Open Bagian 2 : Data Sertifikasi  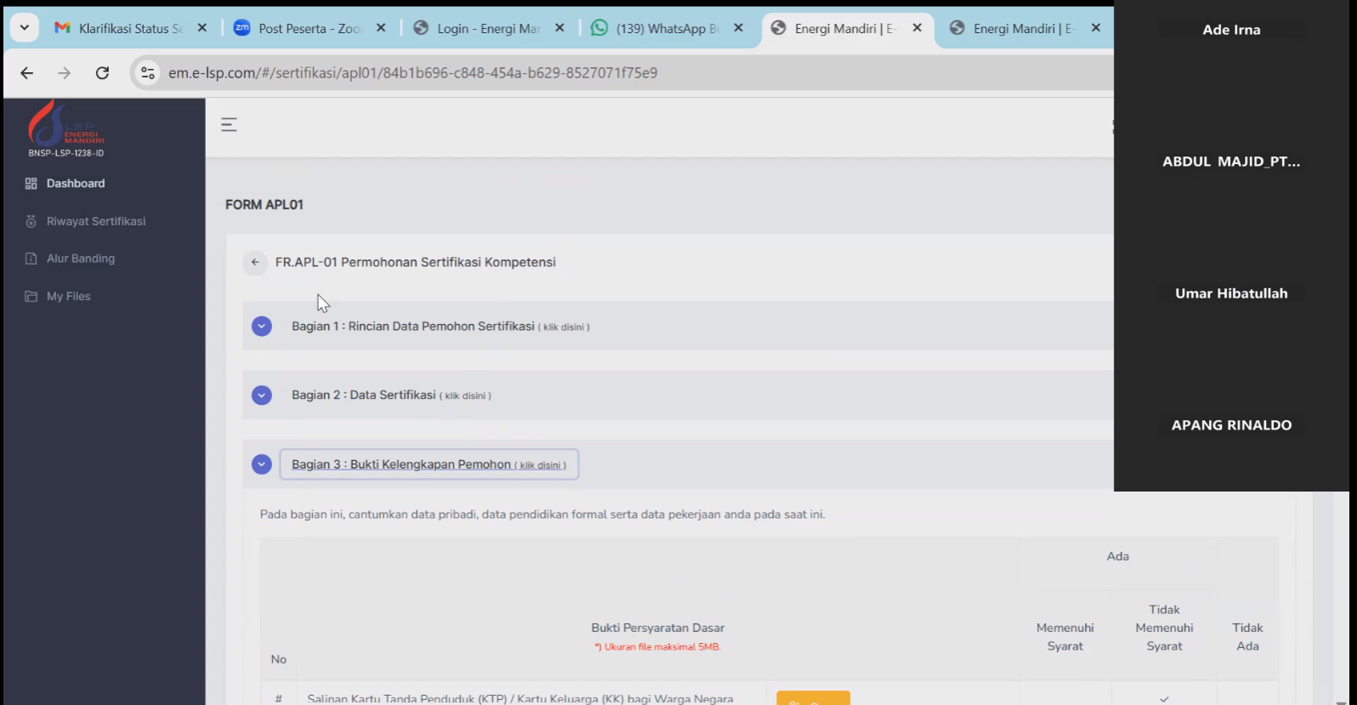(391, 395)
